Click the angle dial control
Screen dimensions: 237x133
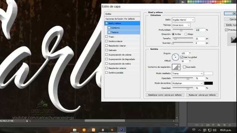(x=175, y=57)
